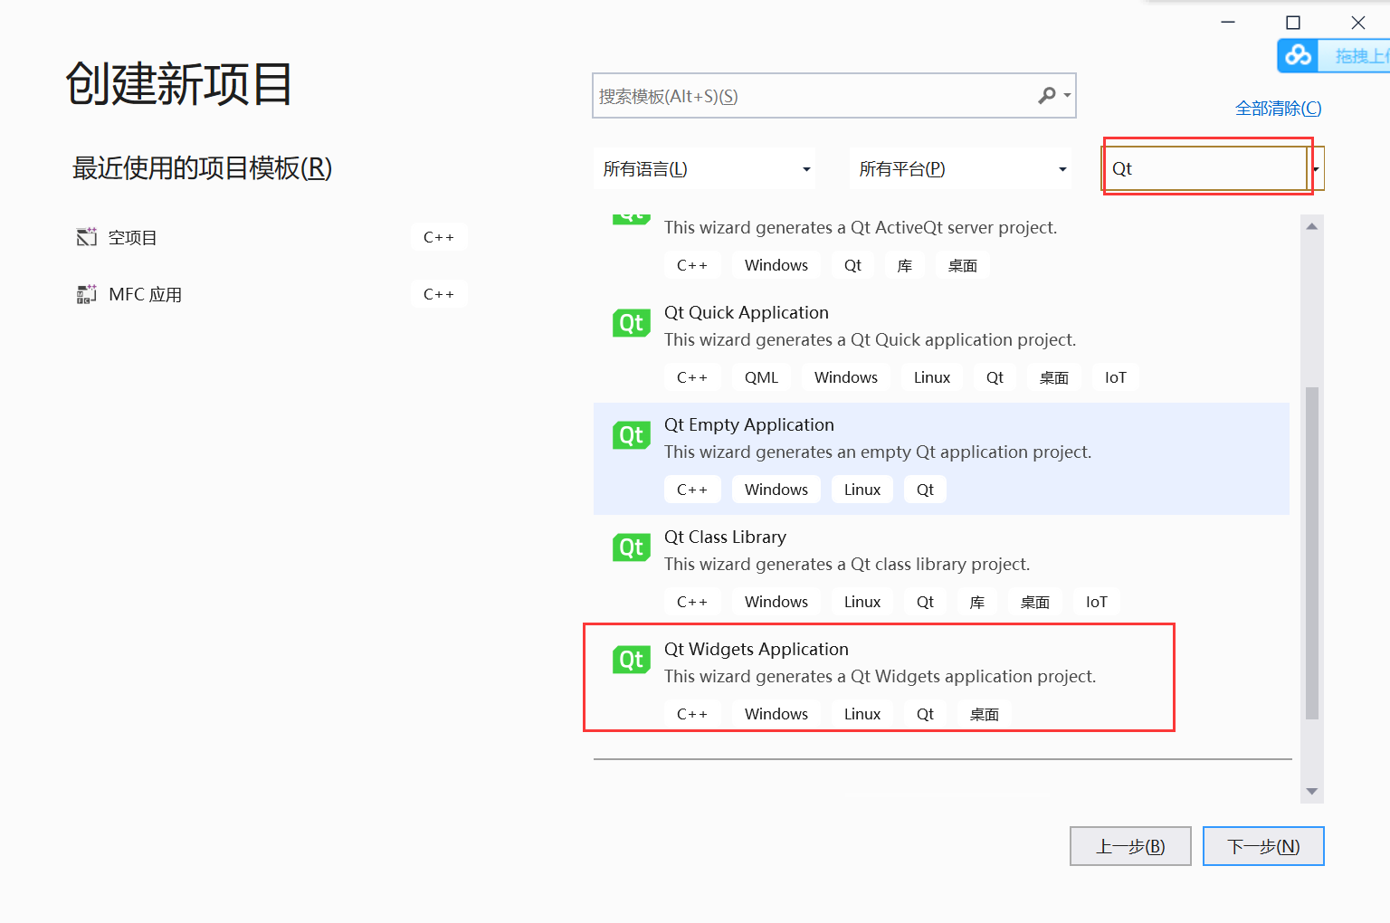Click the Qt icon of Qt Widgets Application
The image size is (1390, 923).
click(632, 660)
